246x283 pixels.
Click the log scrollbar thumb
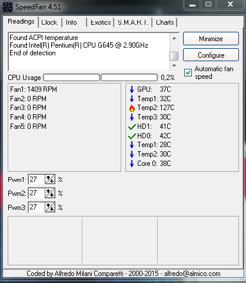tap(174, 56)
